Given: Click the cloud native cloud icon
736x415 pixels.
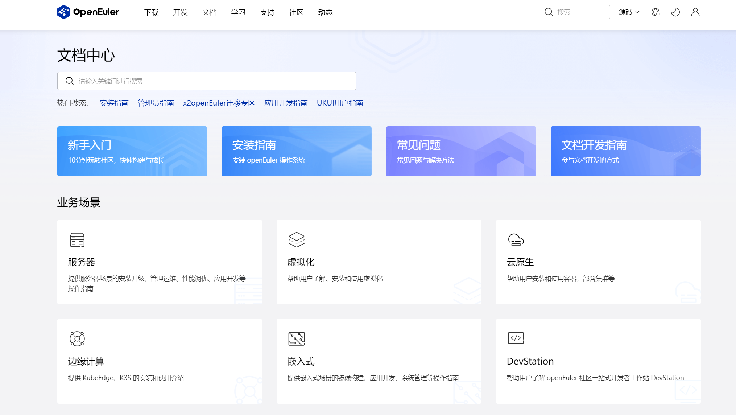Looking at the screenshot, I should pyautogui.click(x=516, y=240).
